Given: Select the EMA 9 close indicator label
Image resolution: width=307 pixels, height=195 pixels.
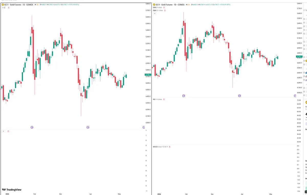Looking at the screenshot, I should [157, 8].
